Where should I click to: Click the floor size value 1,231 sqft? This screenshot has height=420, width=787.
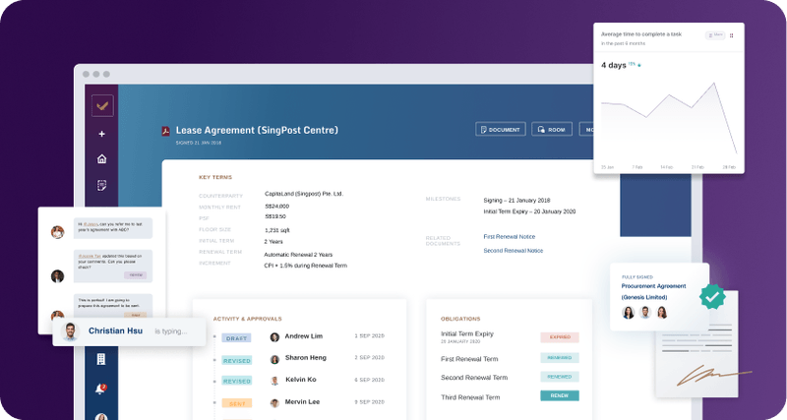[x=277, y=230]
